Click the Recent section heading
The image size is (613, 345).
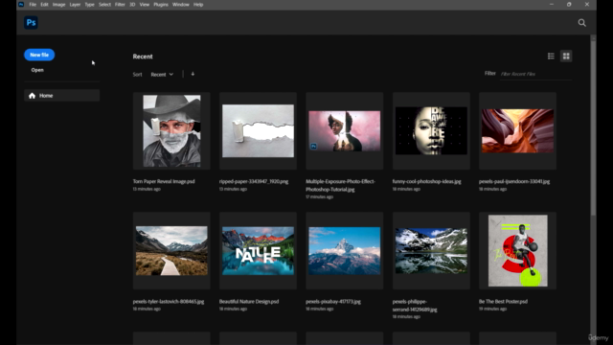tap(143, 57)
